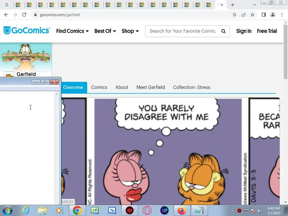View site information via the lock icon
This screenshot has width=288, height=216.
click(35, 15)
